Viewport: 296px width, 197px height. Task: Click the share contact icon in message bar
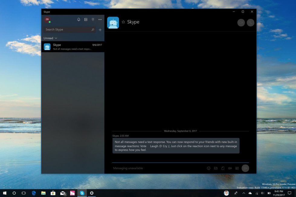237,168
